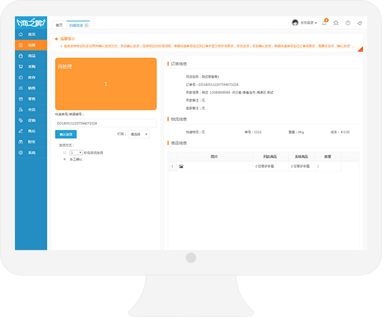Select the timed auto-ship radio button
This screenshot has width=382, height=317.
tap(64, 152)
